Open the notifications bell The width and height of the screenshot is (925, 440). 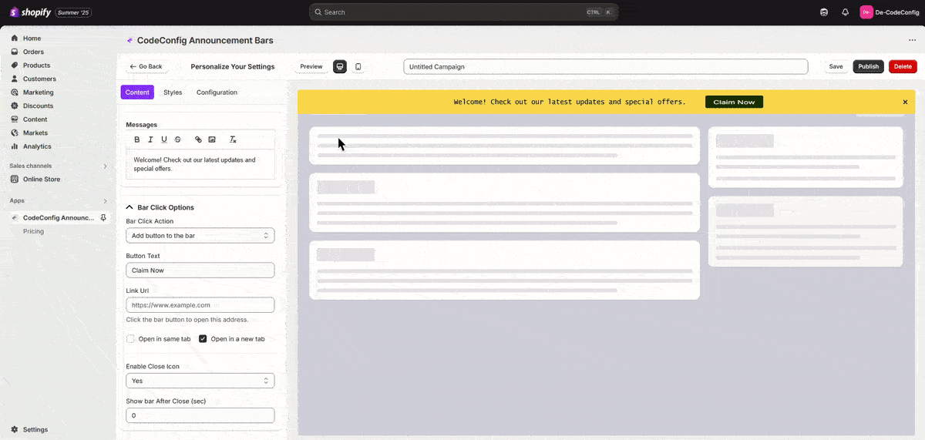point(845,12)
